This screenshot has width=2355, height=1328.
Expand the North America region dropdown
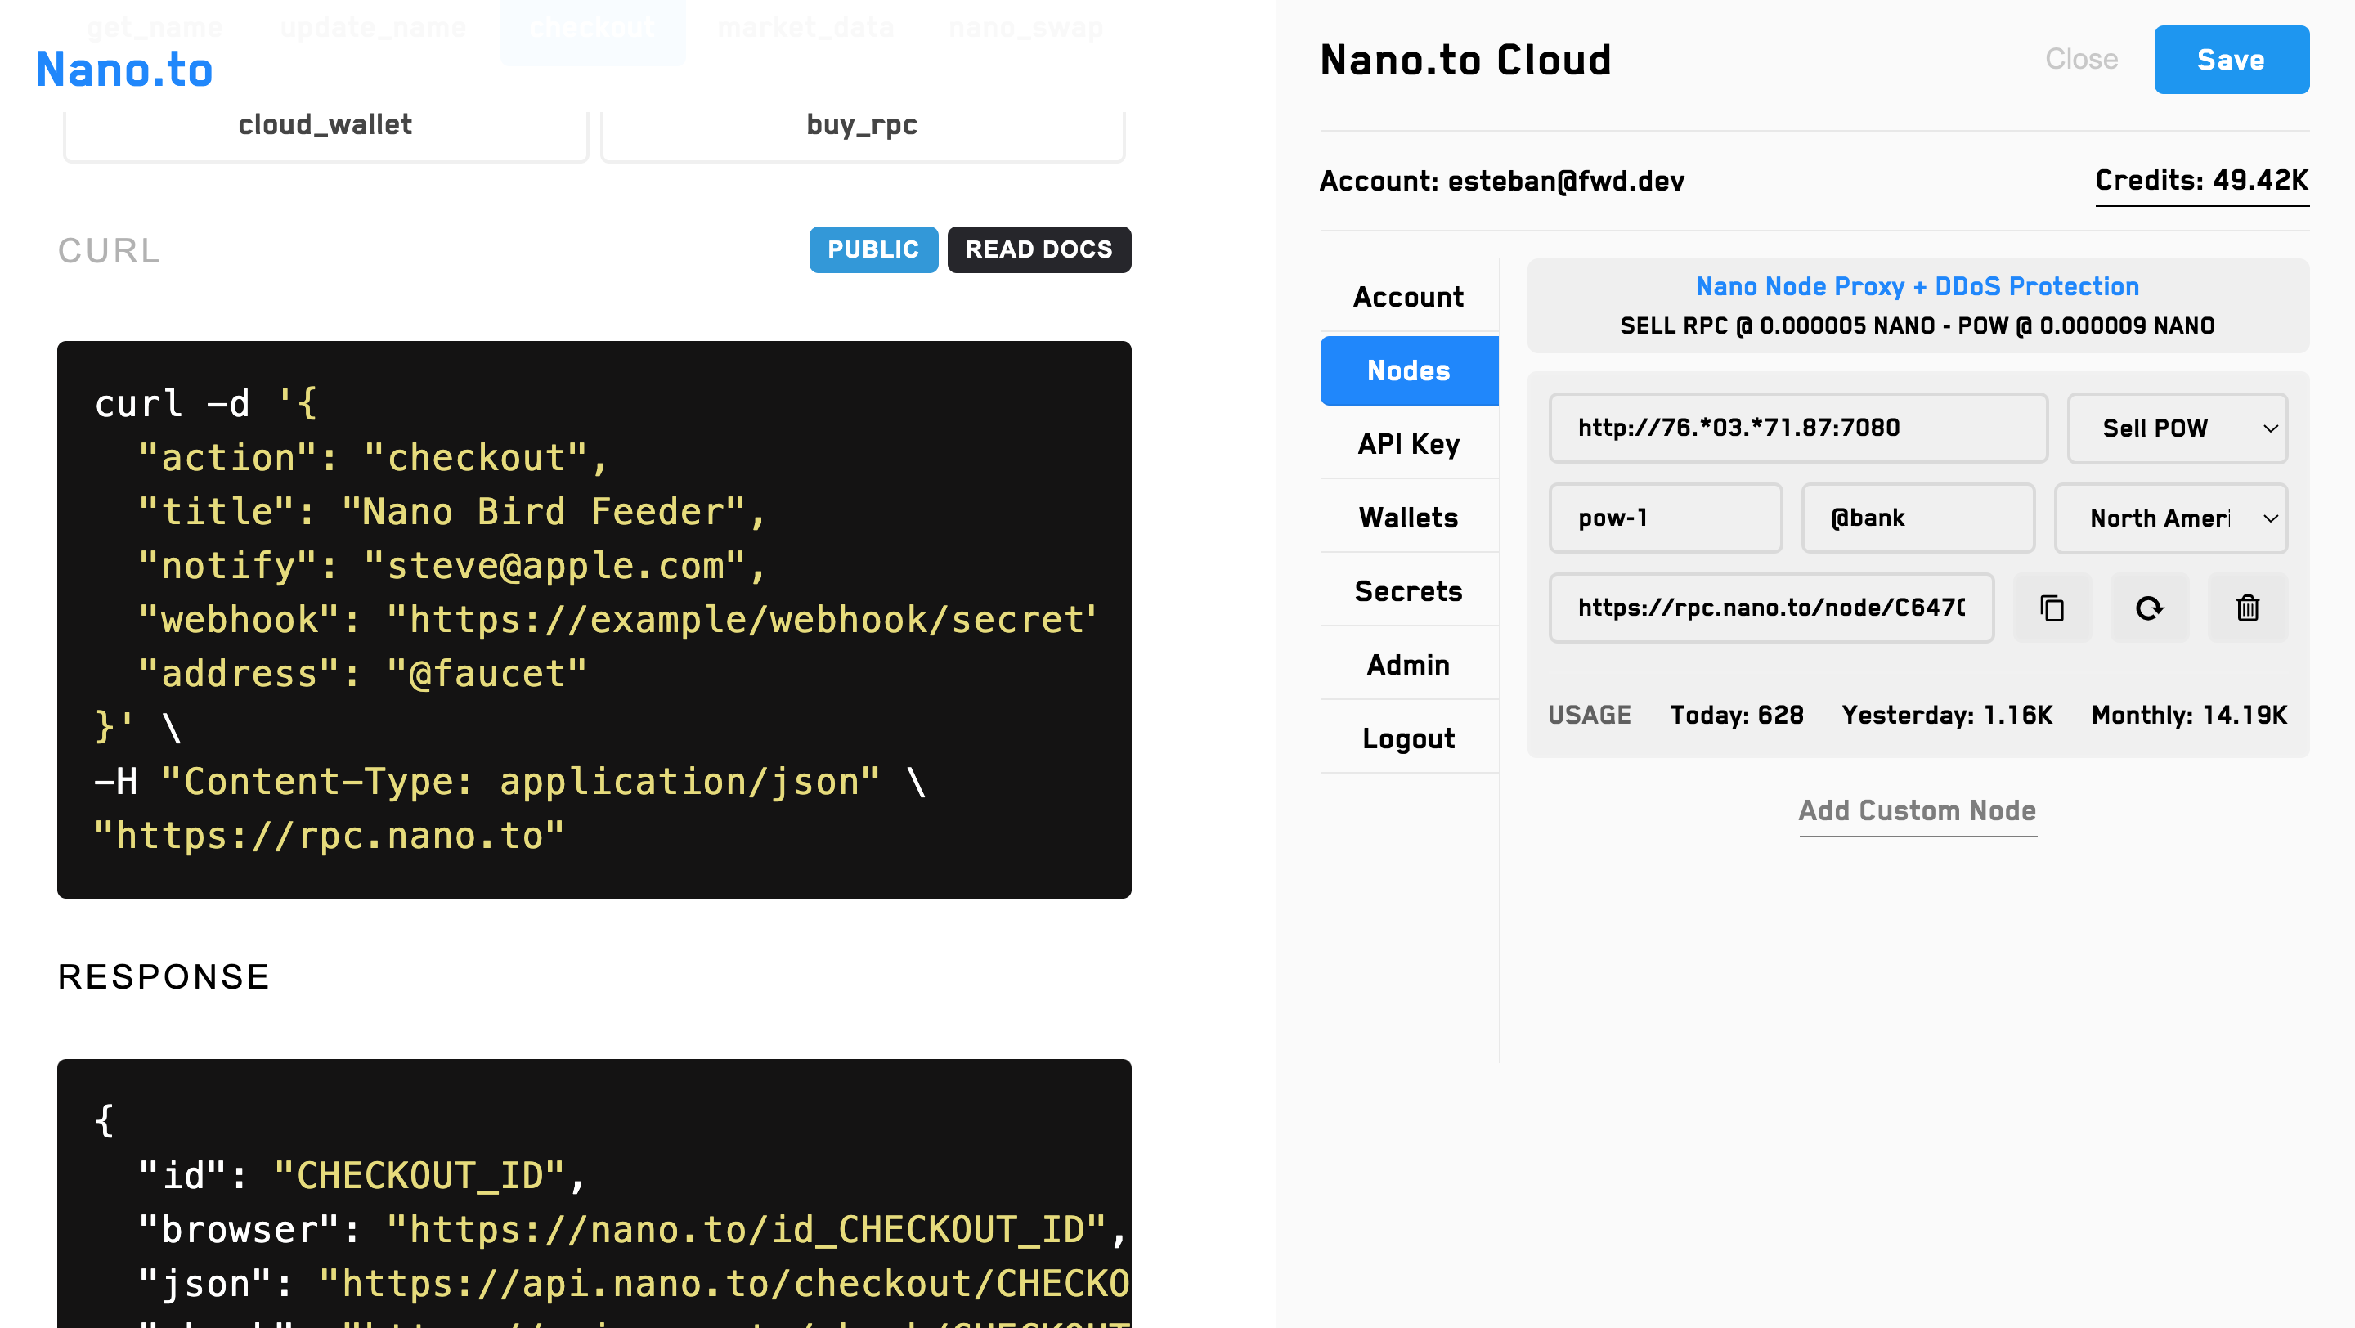(2170, 518)
